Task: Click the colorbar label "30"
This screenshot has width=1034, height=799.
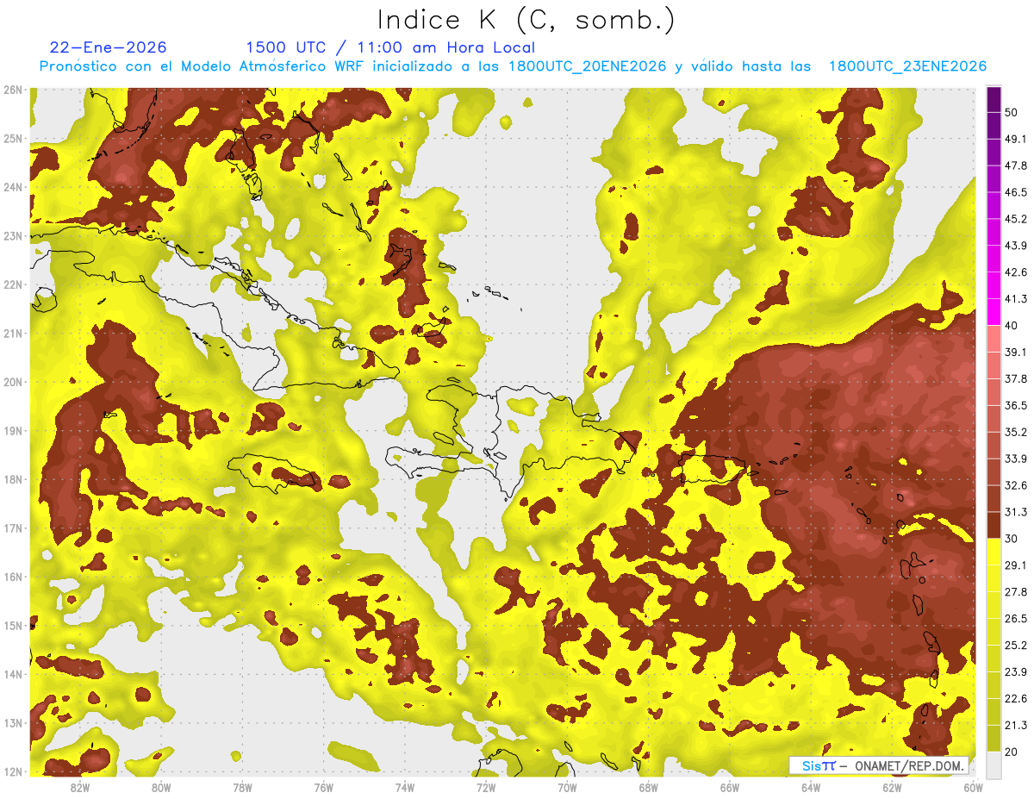Action: pyautogui.click(x=1011, y=539)
